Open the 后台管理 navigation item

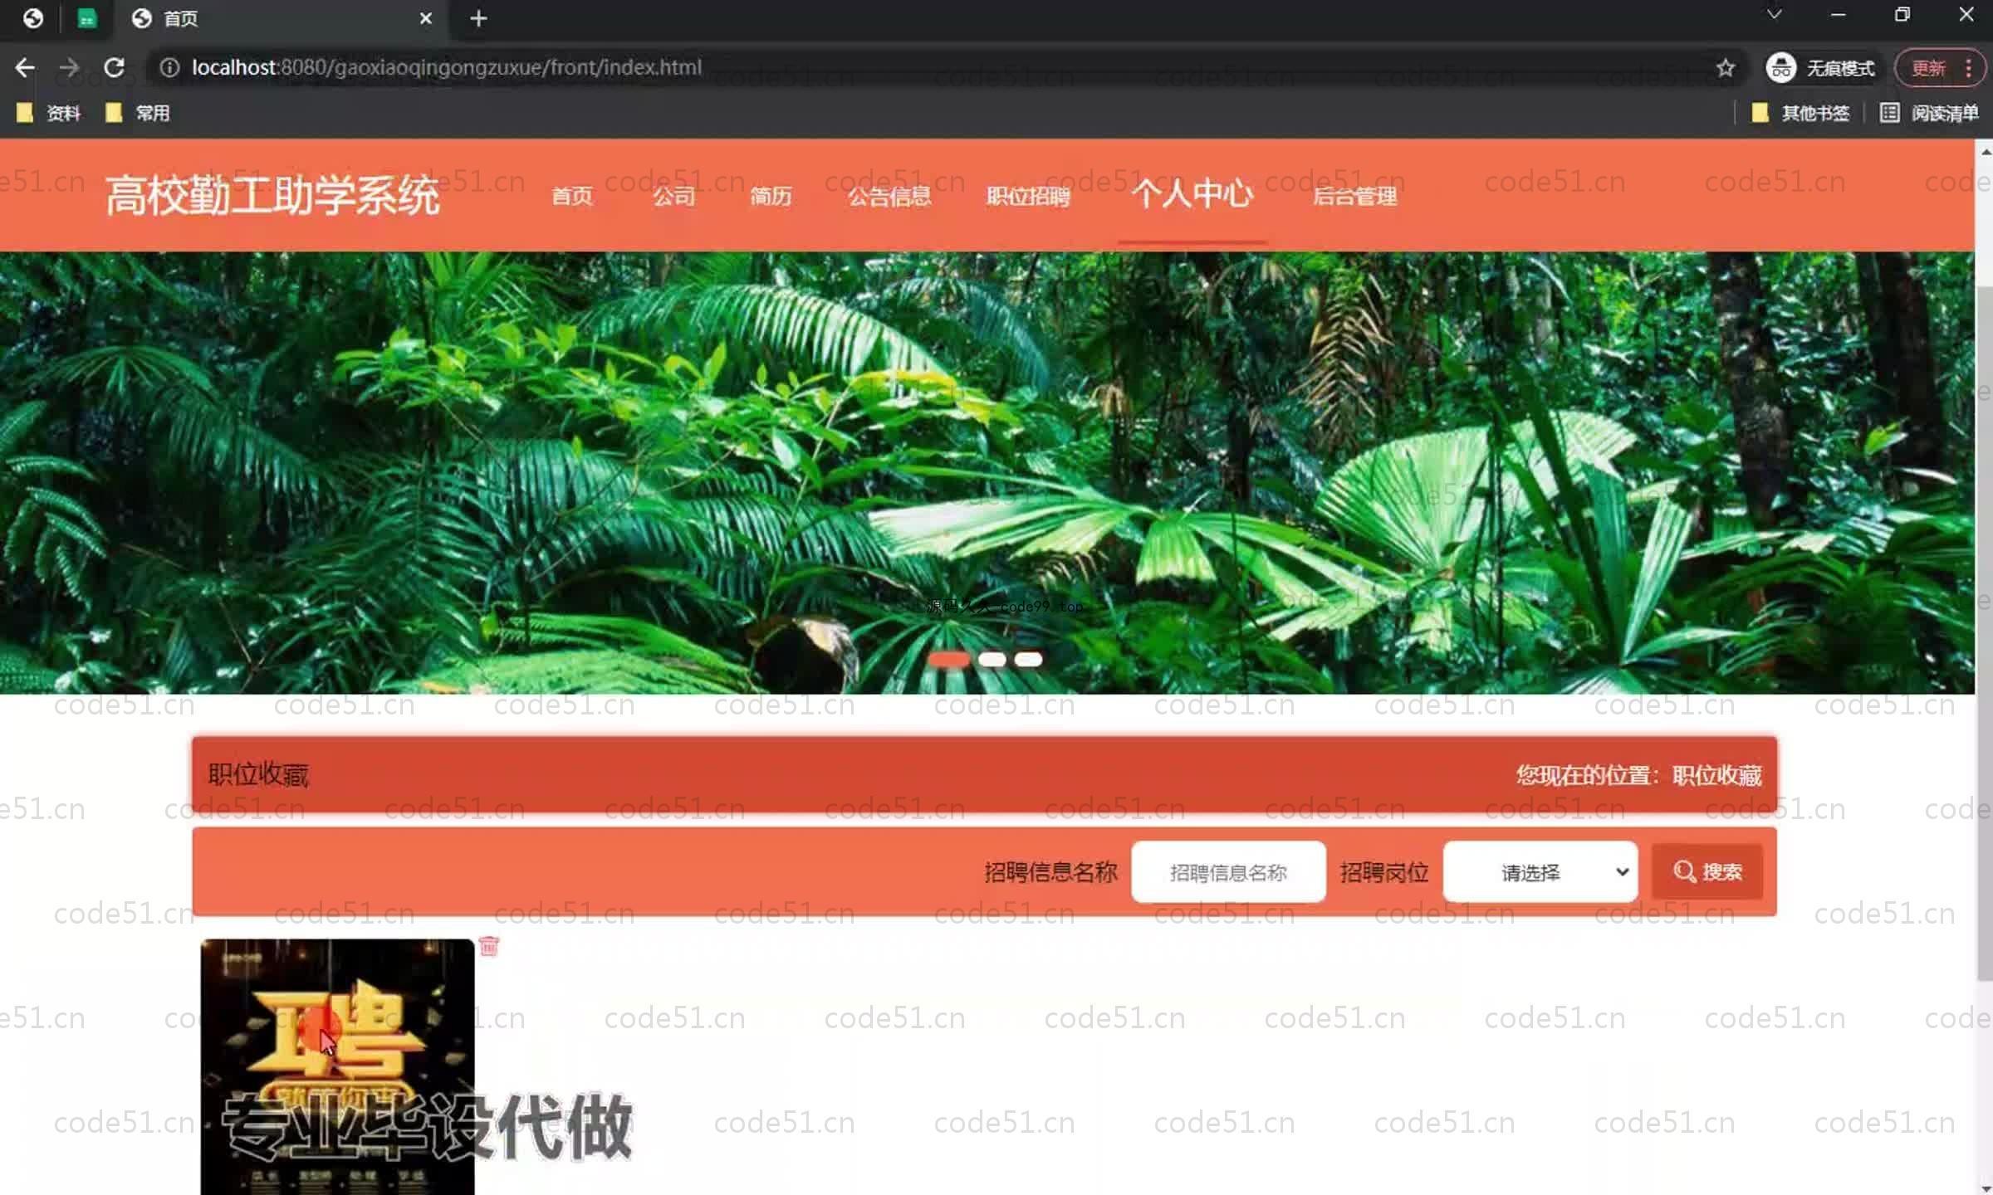click(x=1354, y=196)
